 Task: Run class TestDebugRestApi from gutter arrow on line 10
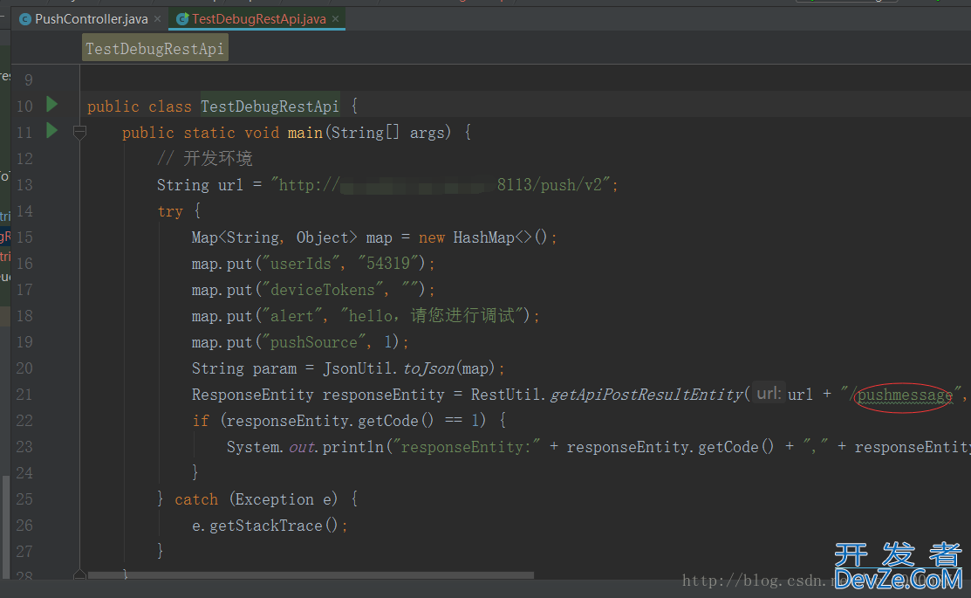pos(52,104)
